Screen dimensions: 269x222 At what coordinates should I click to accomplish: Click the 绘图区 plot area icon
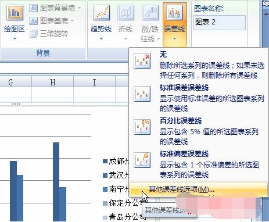click(15, 13)
